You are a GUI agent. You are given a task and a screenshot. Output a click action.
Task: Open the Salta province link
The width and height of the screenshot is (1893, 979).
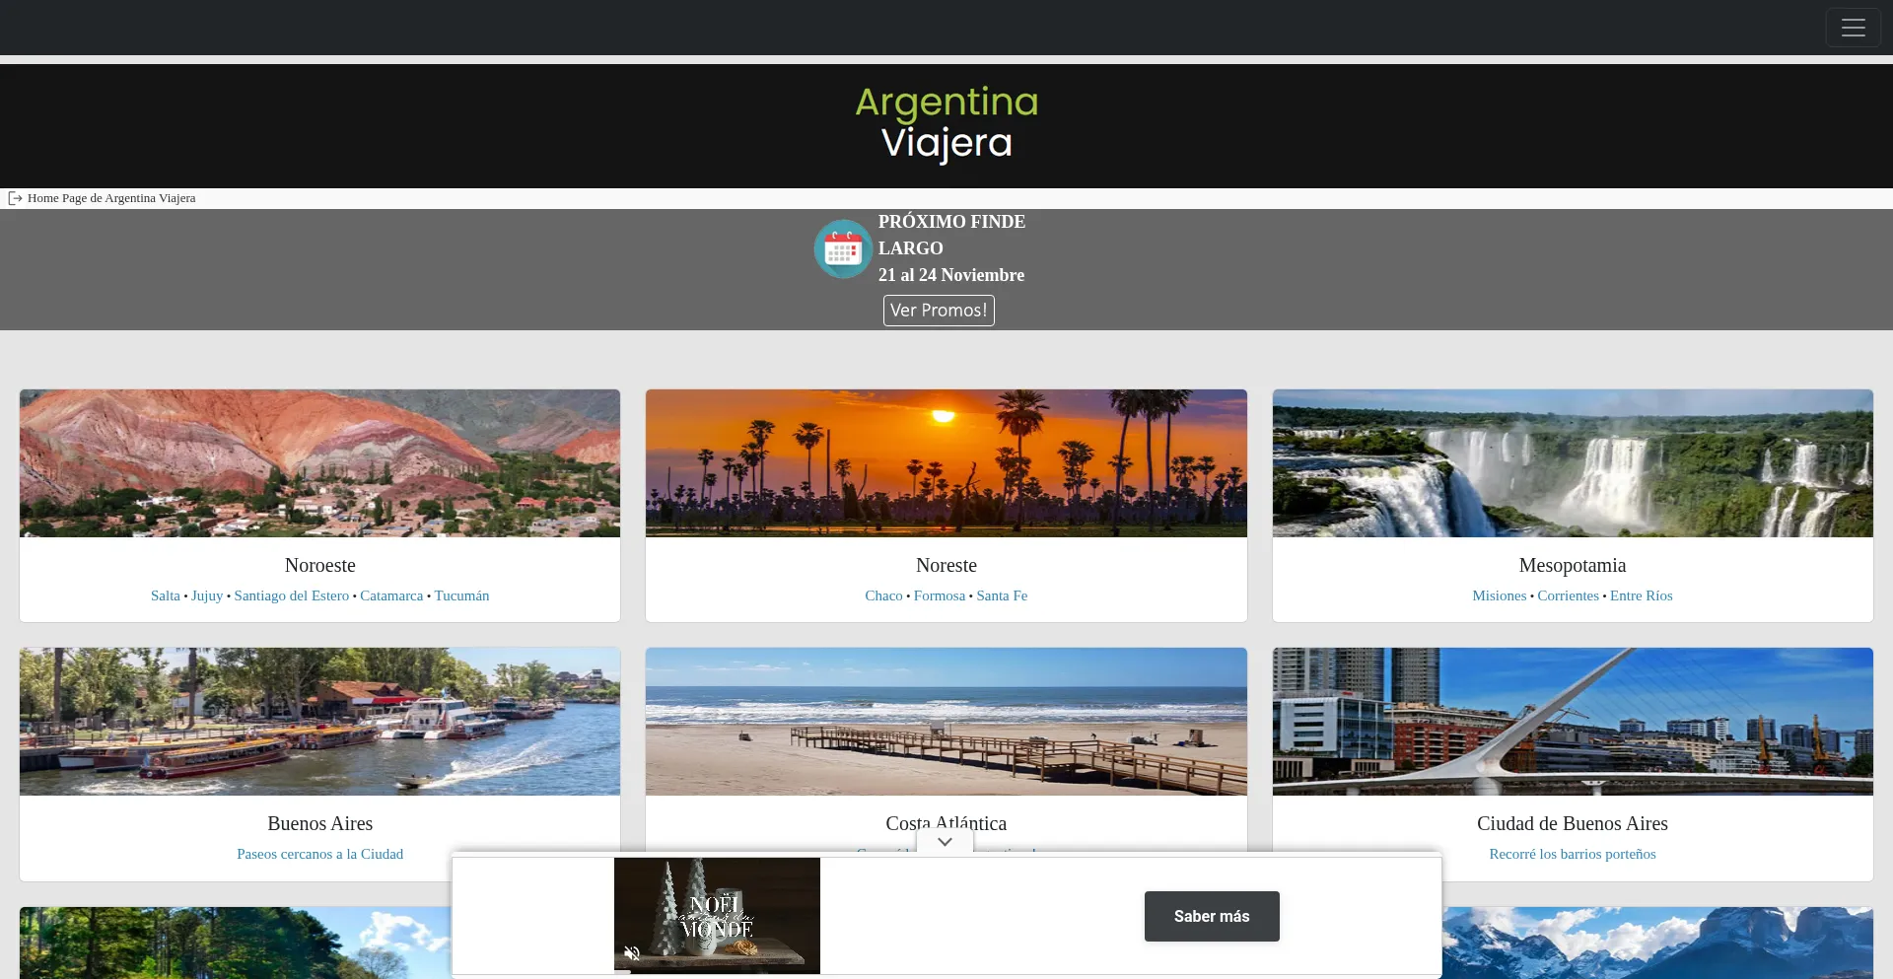click(x=166, y=595)
